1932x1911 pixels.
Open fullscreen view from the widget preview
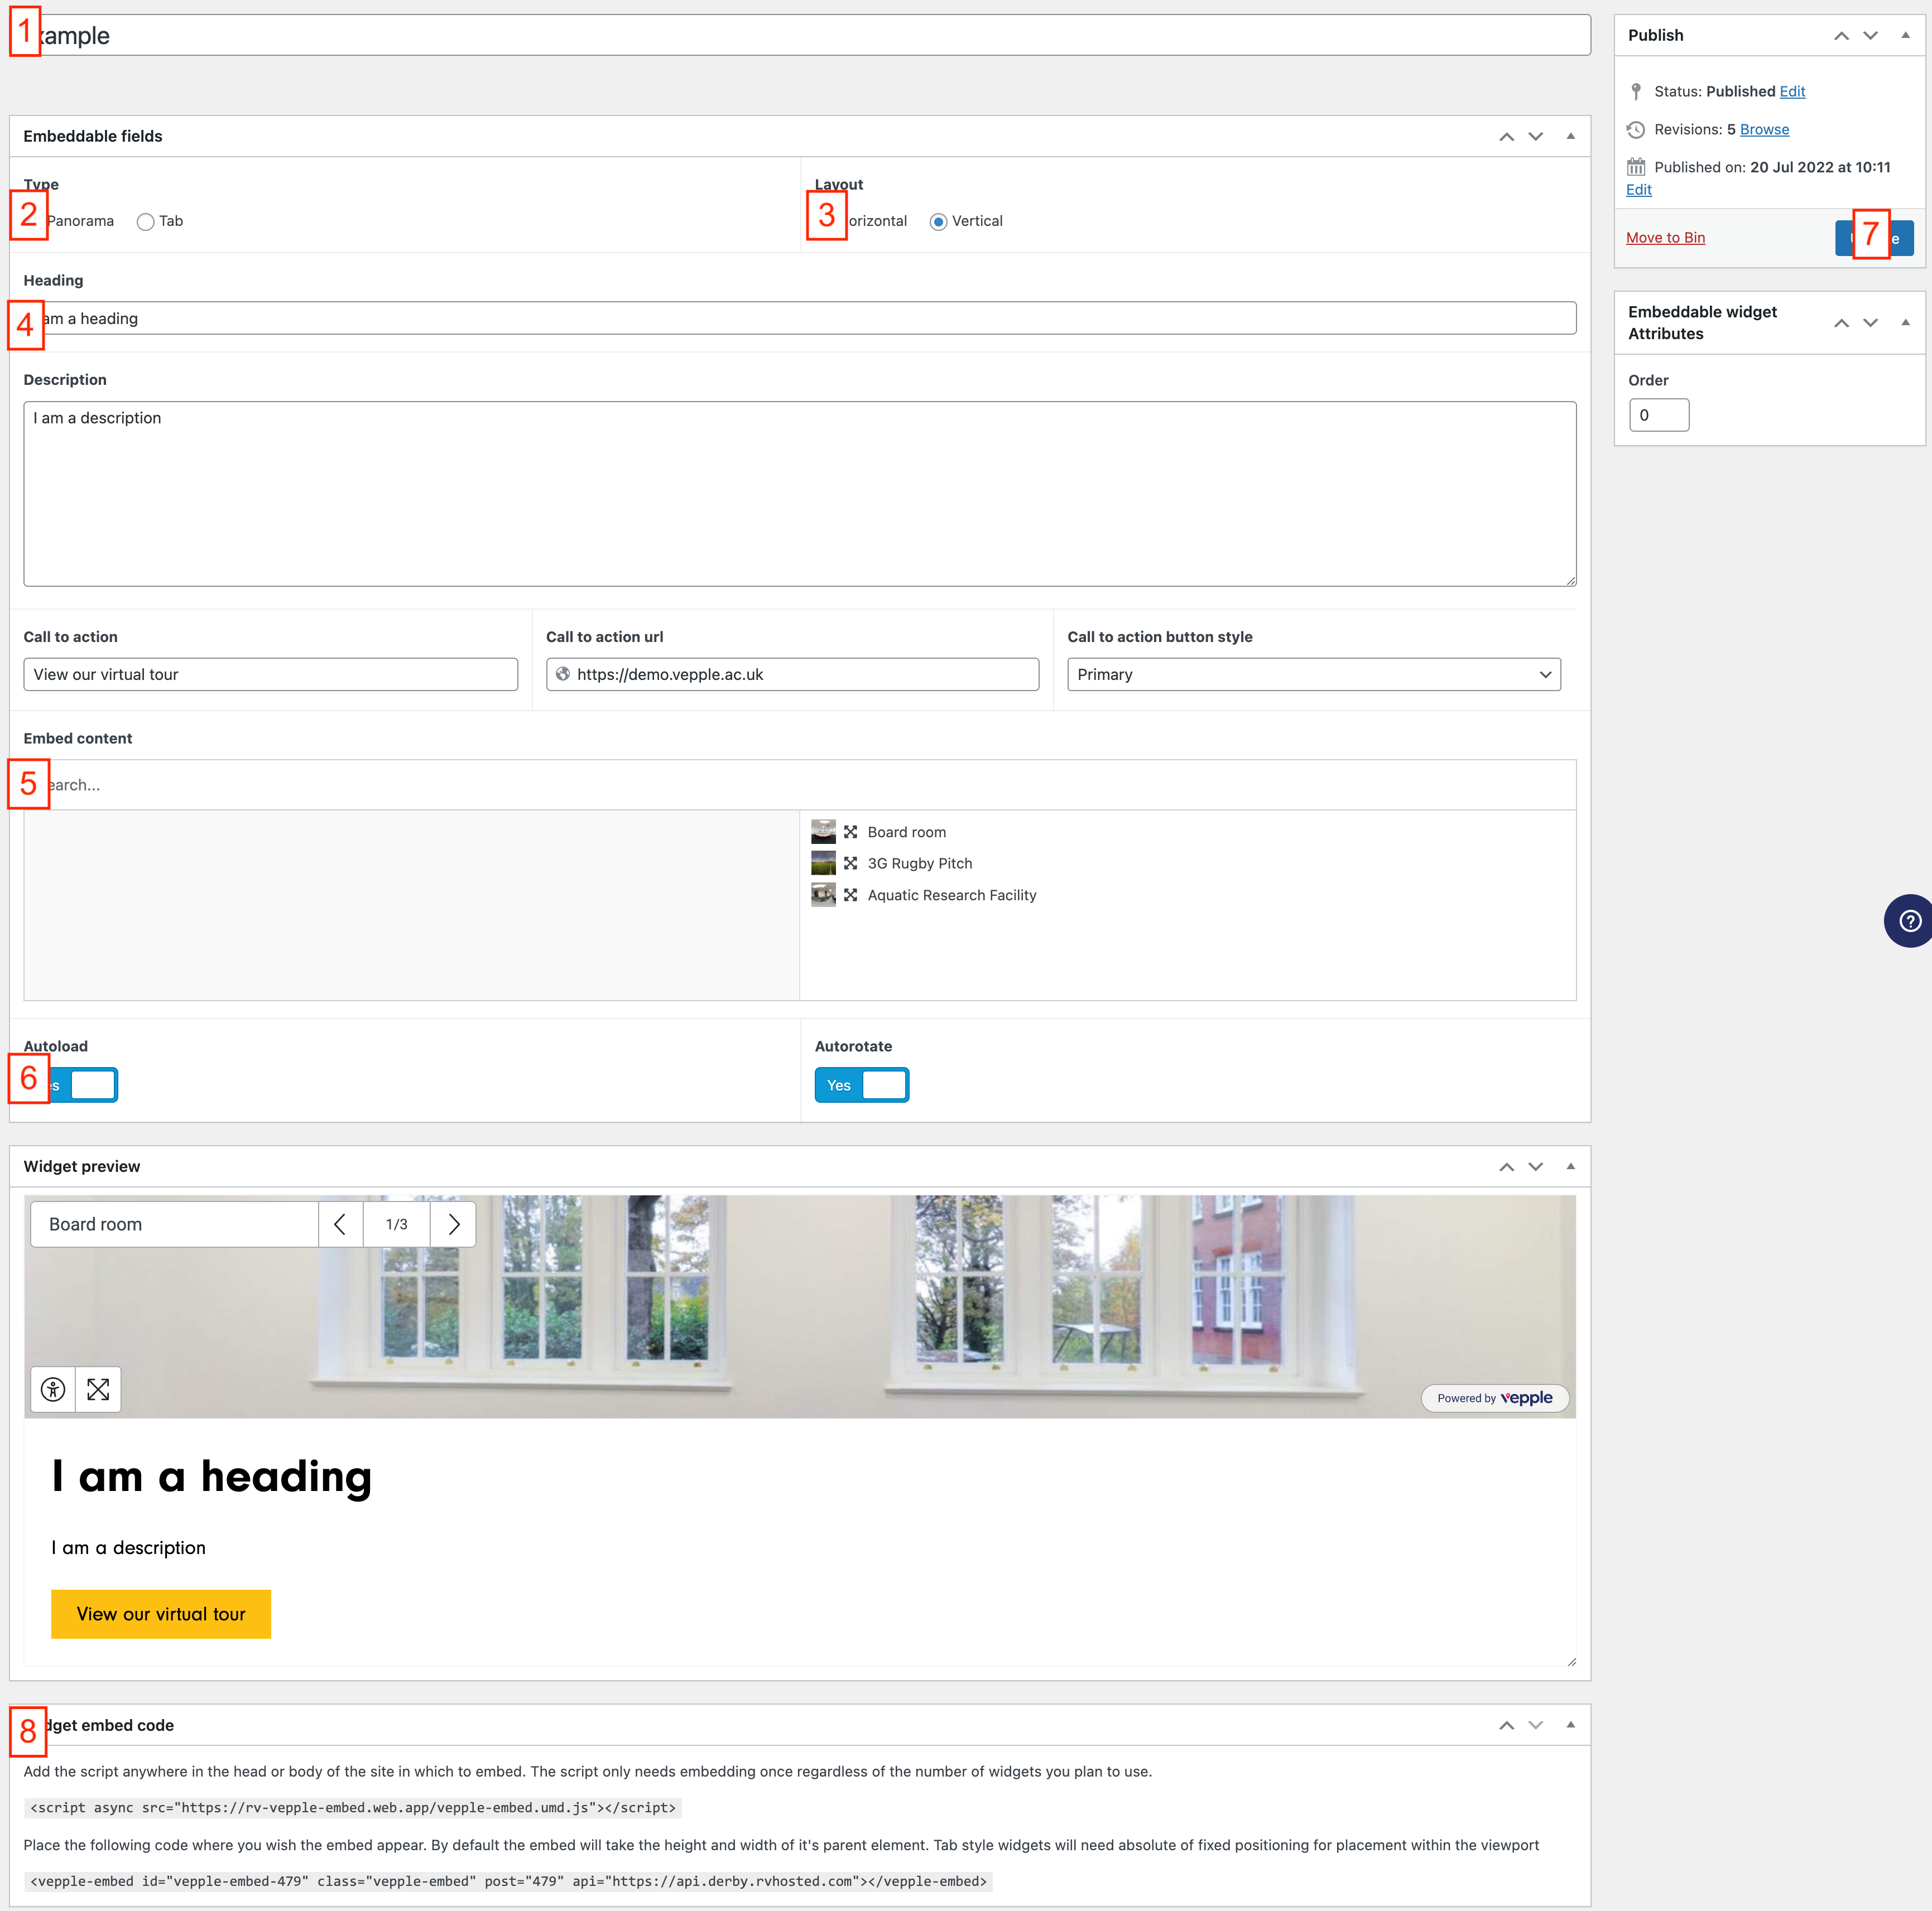pyautogui.click(x=97, y=1389)
